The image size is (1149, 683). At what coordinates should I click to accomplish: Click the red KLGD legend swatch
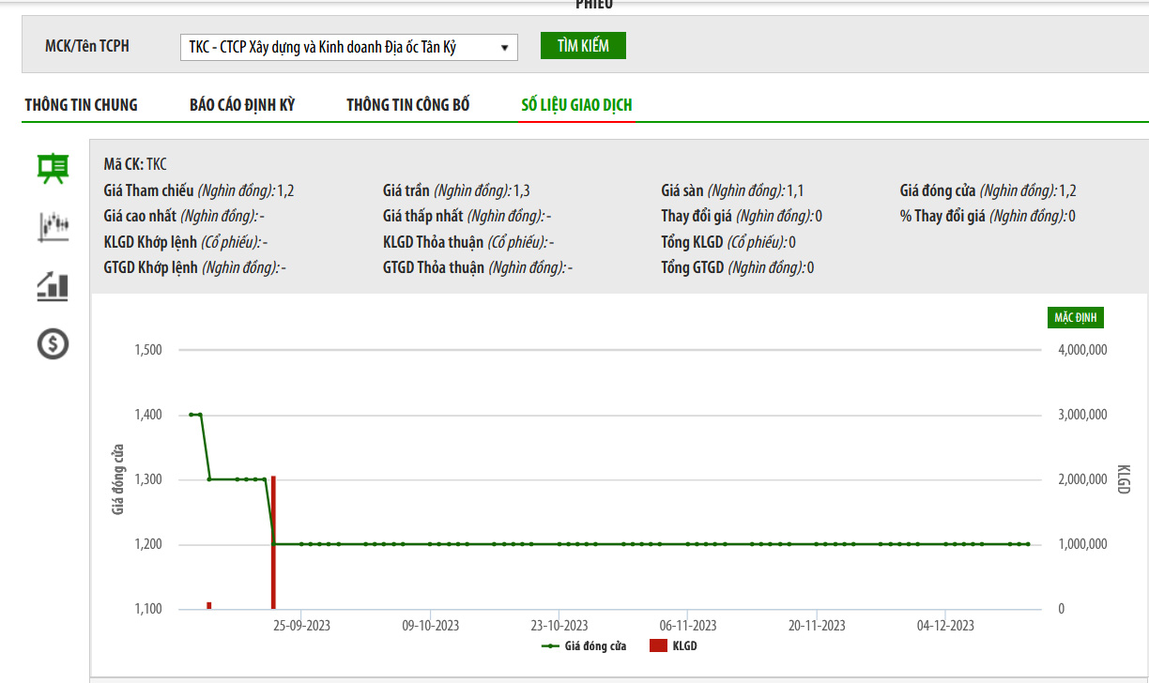click(x=658, y=645)
